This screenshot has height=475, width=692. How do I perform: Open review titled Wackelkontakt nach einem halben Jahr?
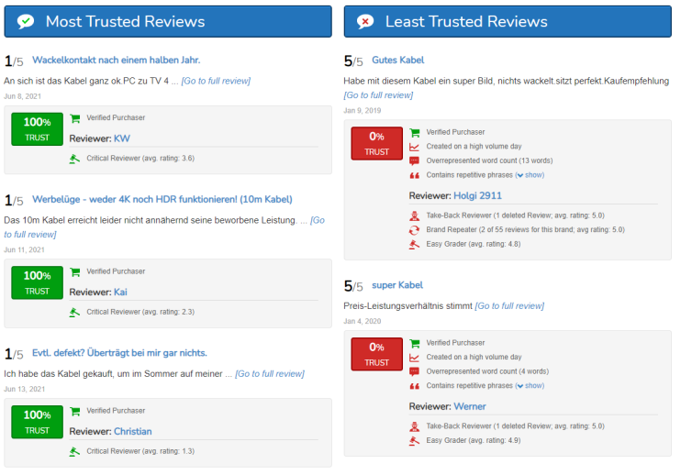coord(116,60)
